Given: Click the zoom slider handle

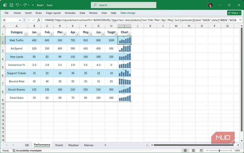Looking at the screenshot, I should (x=219, y=151).
